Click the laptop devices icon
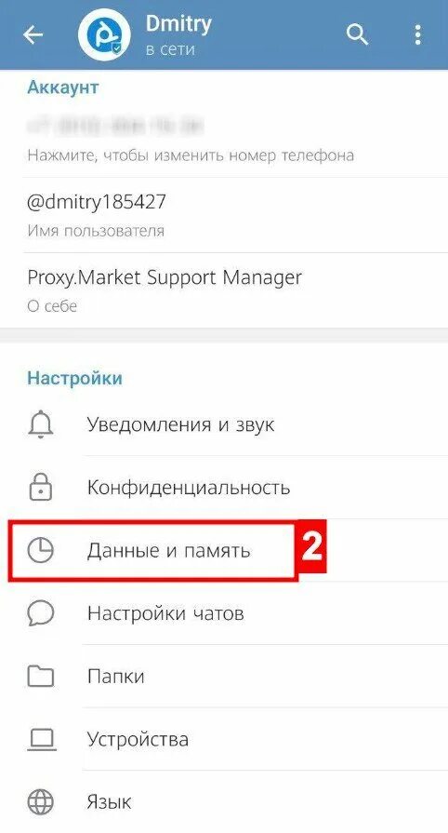Screen dimensions: 448x833 click(x=40, y=739)
